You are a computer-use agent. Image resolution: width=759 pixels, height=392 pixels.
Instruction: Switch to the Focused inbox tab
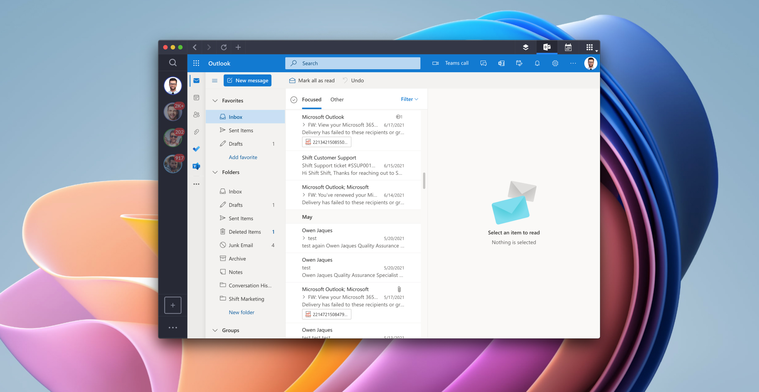pos(311,99)
